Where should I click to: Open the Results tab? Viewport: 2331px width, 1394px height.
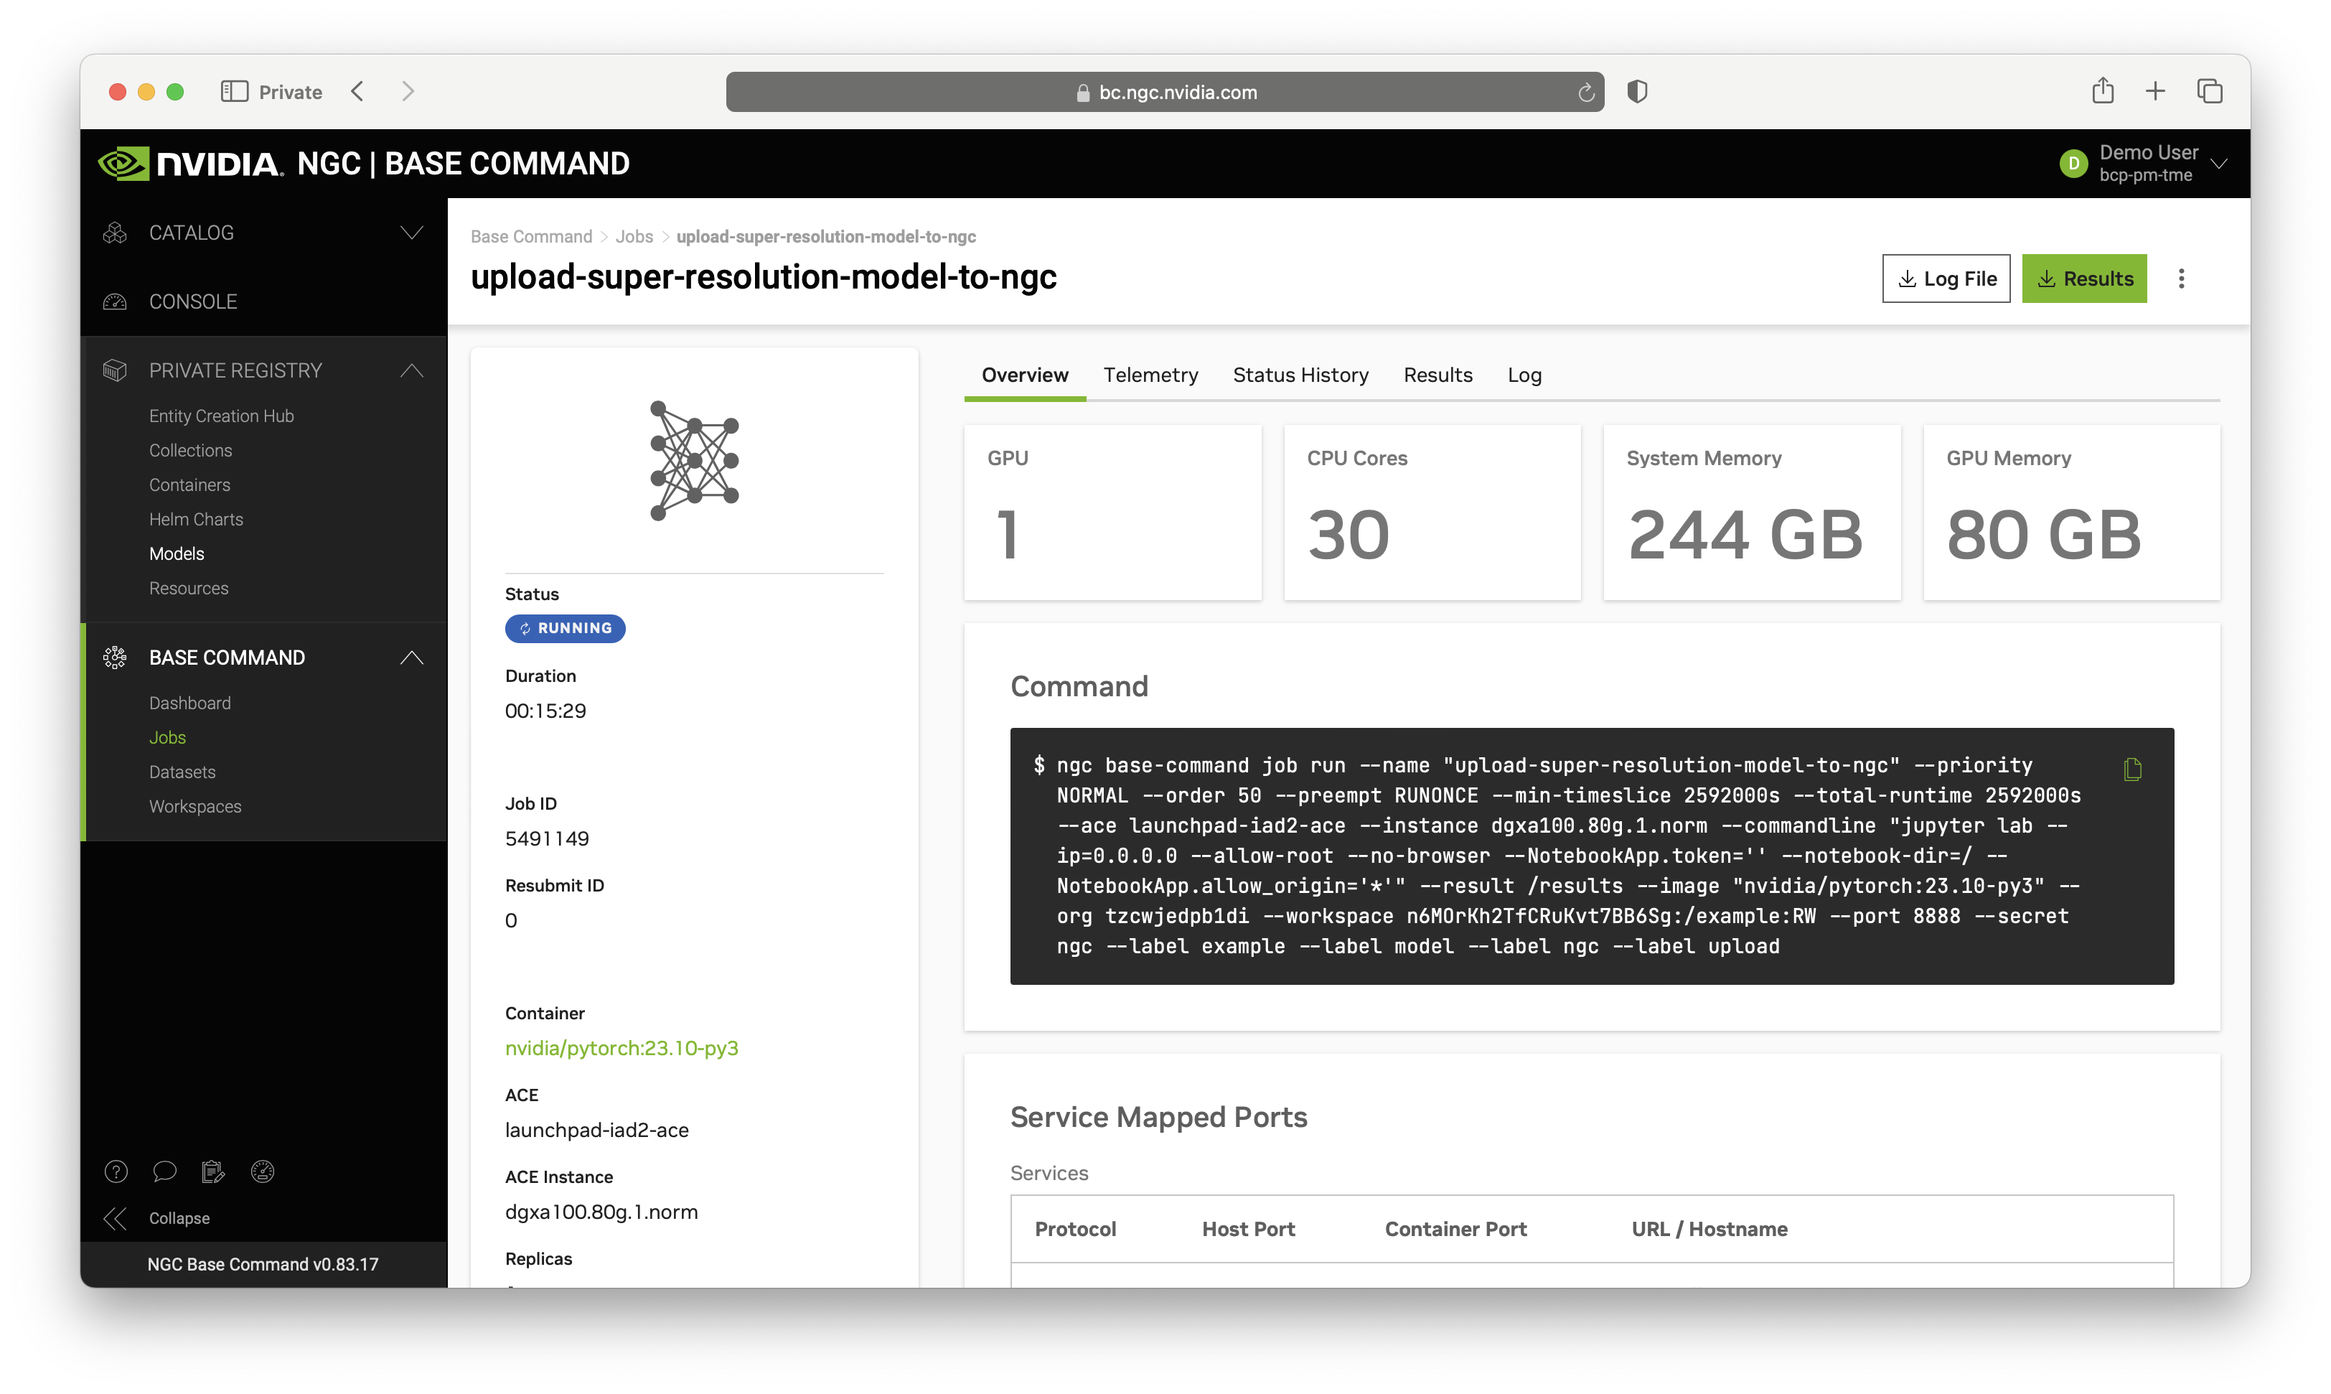pyautogui.click(x=1438, y=375)
